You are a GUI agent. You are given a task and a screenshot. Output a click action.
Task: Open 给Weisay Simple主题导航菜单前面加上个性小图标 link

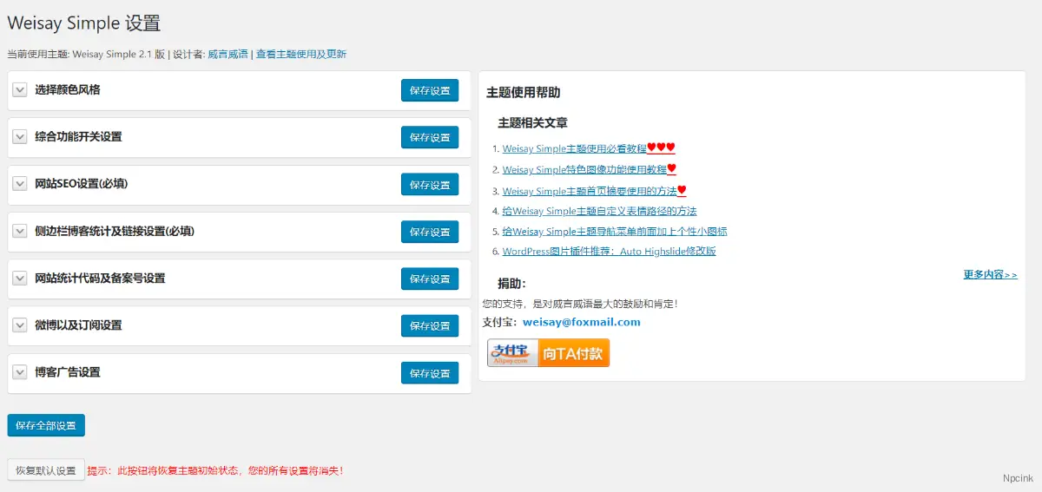[x=615, y=232]
